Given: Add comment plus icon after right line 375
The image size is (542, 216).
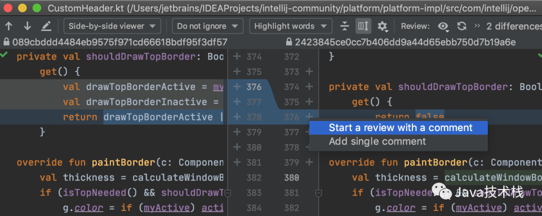Looking at the screenshot, I should point(309,102).
